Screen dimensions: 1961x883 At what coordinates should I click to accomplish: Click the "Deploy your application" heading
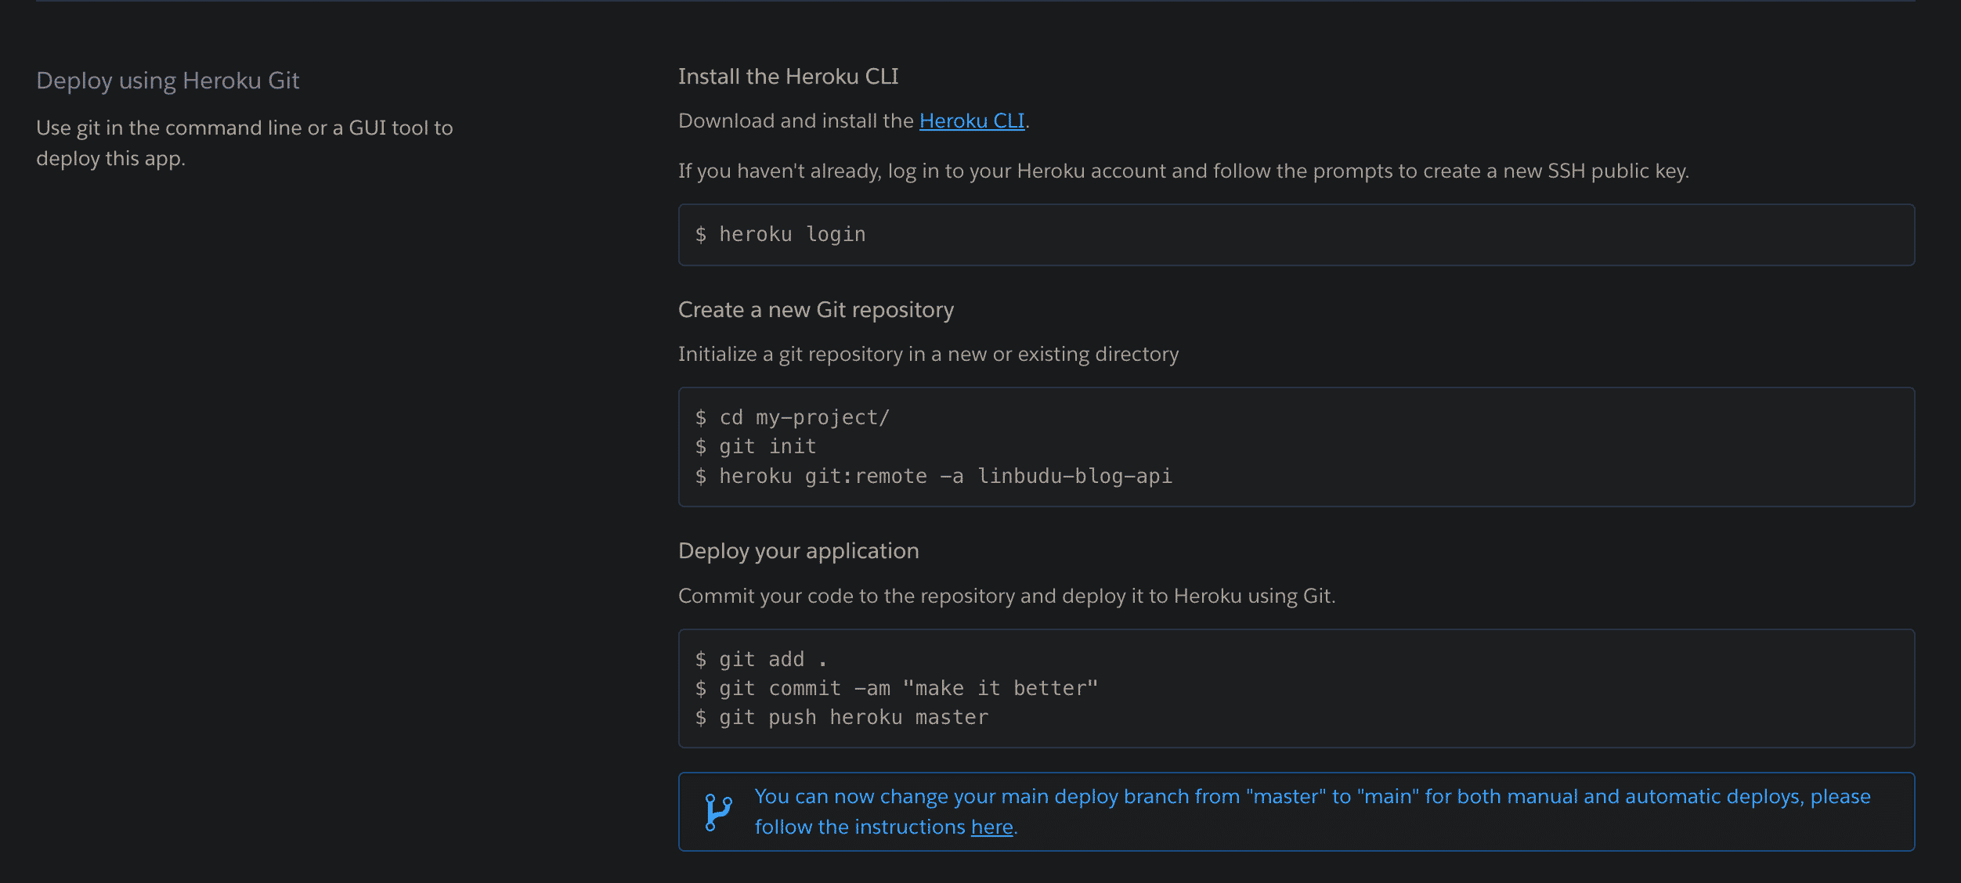[x=798, y=551]
